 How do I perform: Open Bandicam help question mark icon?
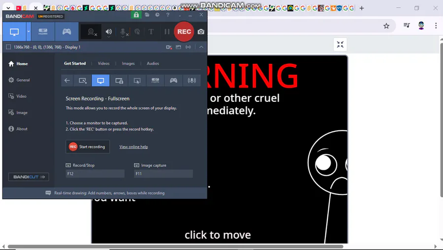(x=168, y=15)
